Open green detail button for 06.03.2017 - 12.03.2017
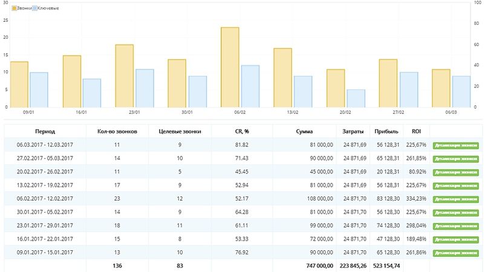The width and height of the screenshot is (488, 272). coord(455,145)
